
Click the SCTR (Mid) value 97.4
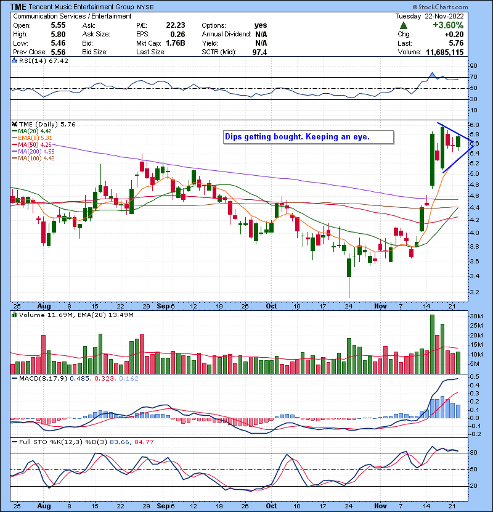[259, 52]
